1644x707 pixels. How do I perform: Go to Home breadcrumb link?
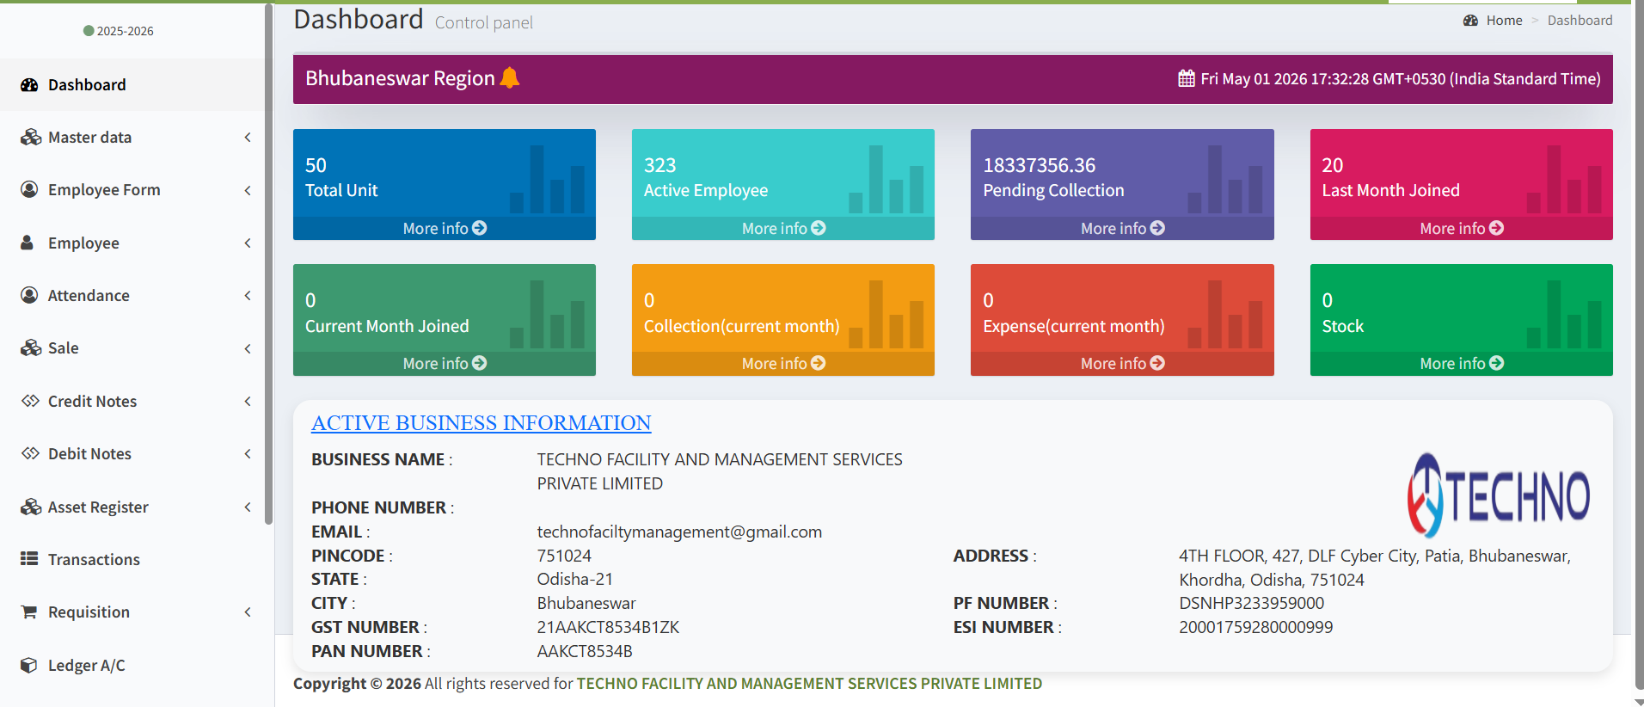click(x=1504, y=20)
